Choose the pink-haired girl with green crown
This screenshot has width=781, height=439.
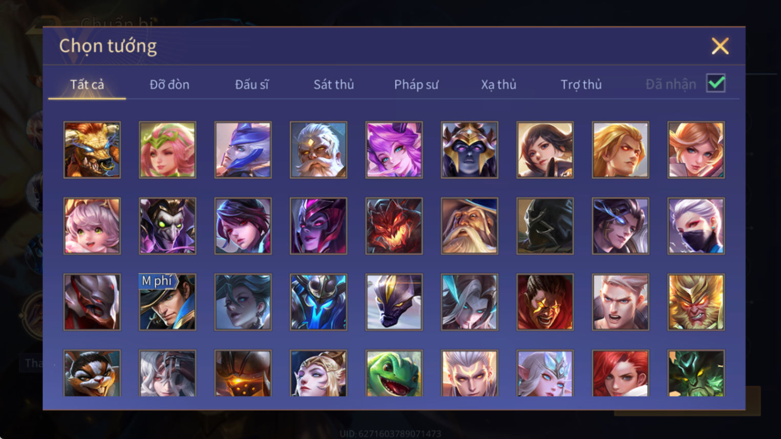[167, 150]
